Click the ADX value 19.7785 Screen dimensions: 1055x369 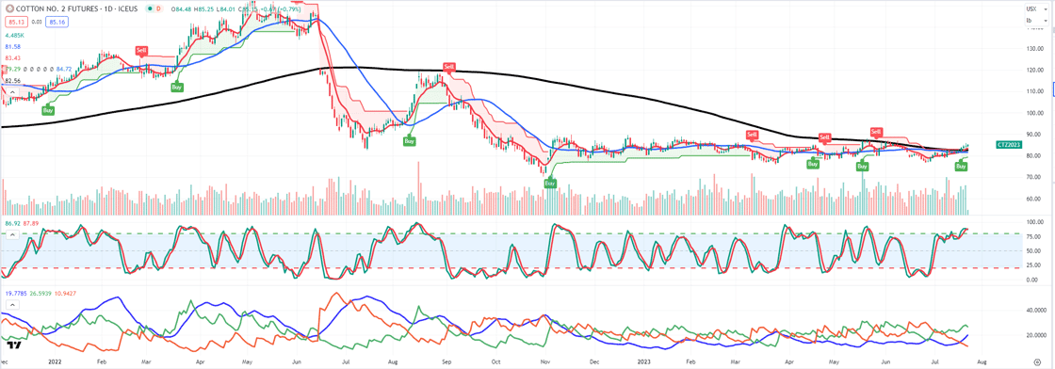[16, 294]
